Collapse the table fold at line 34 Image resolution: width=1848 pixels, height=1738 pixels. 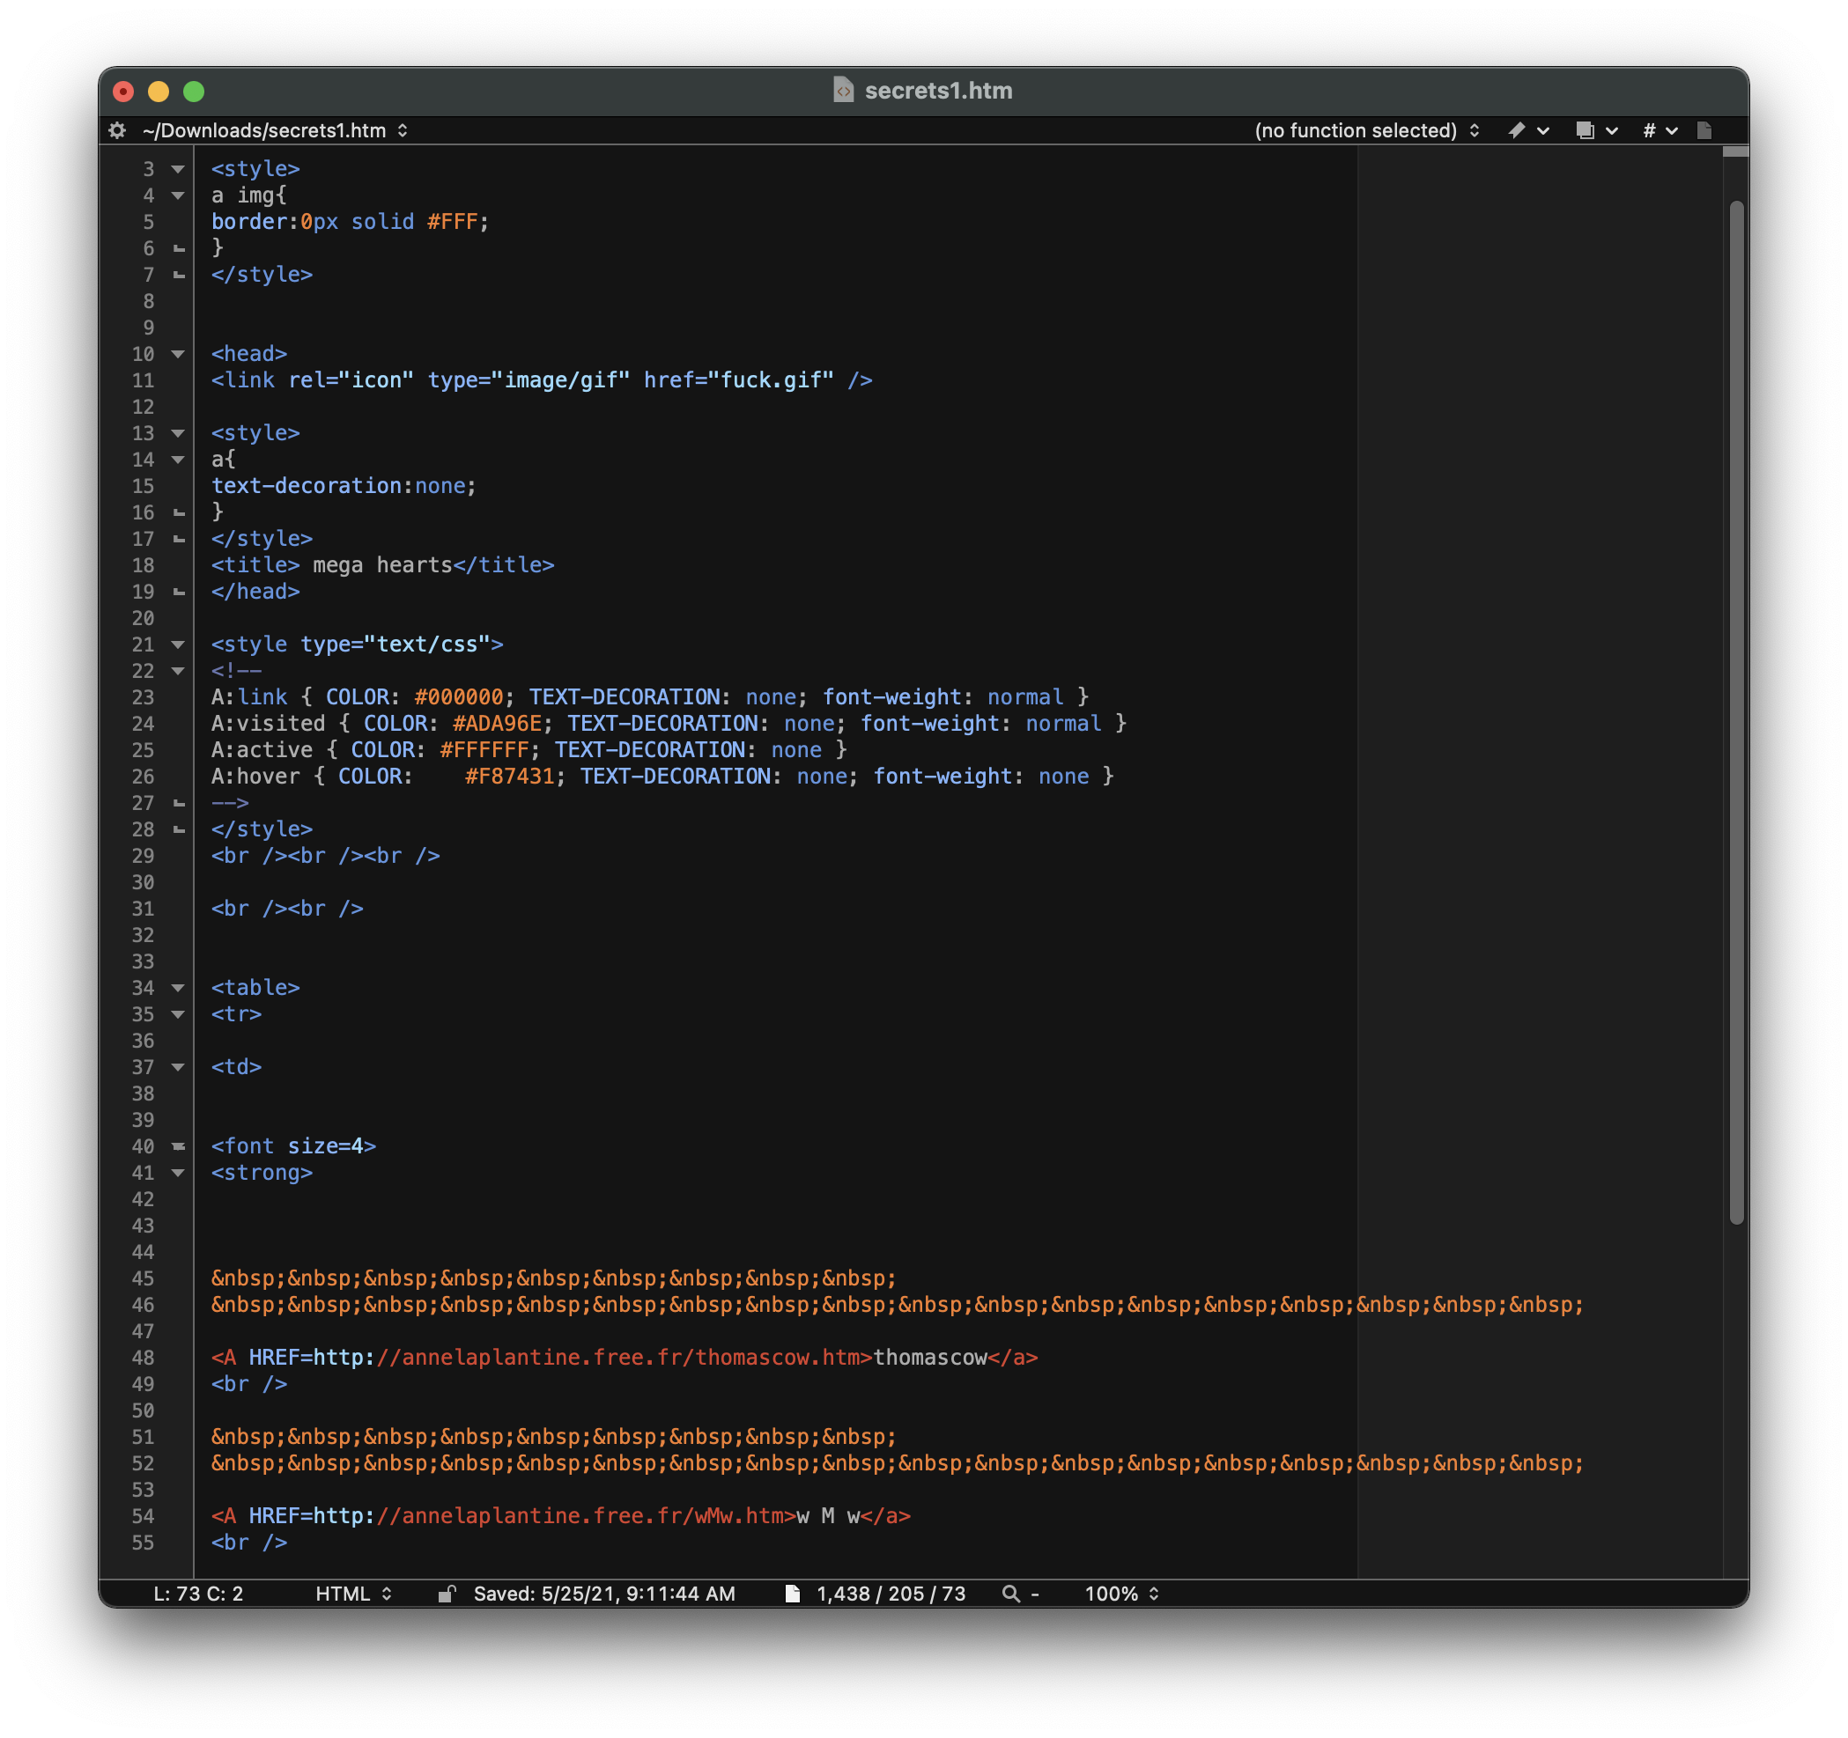pos(177,988)
